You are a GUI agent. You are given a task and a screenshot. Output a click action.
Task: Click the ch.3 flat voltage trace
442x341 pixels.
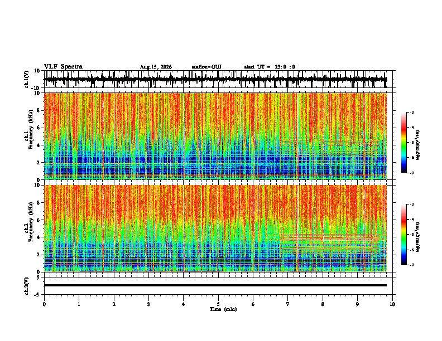(215, 285)
